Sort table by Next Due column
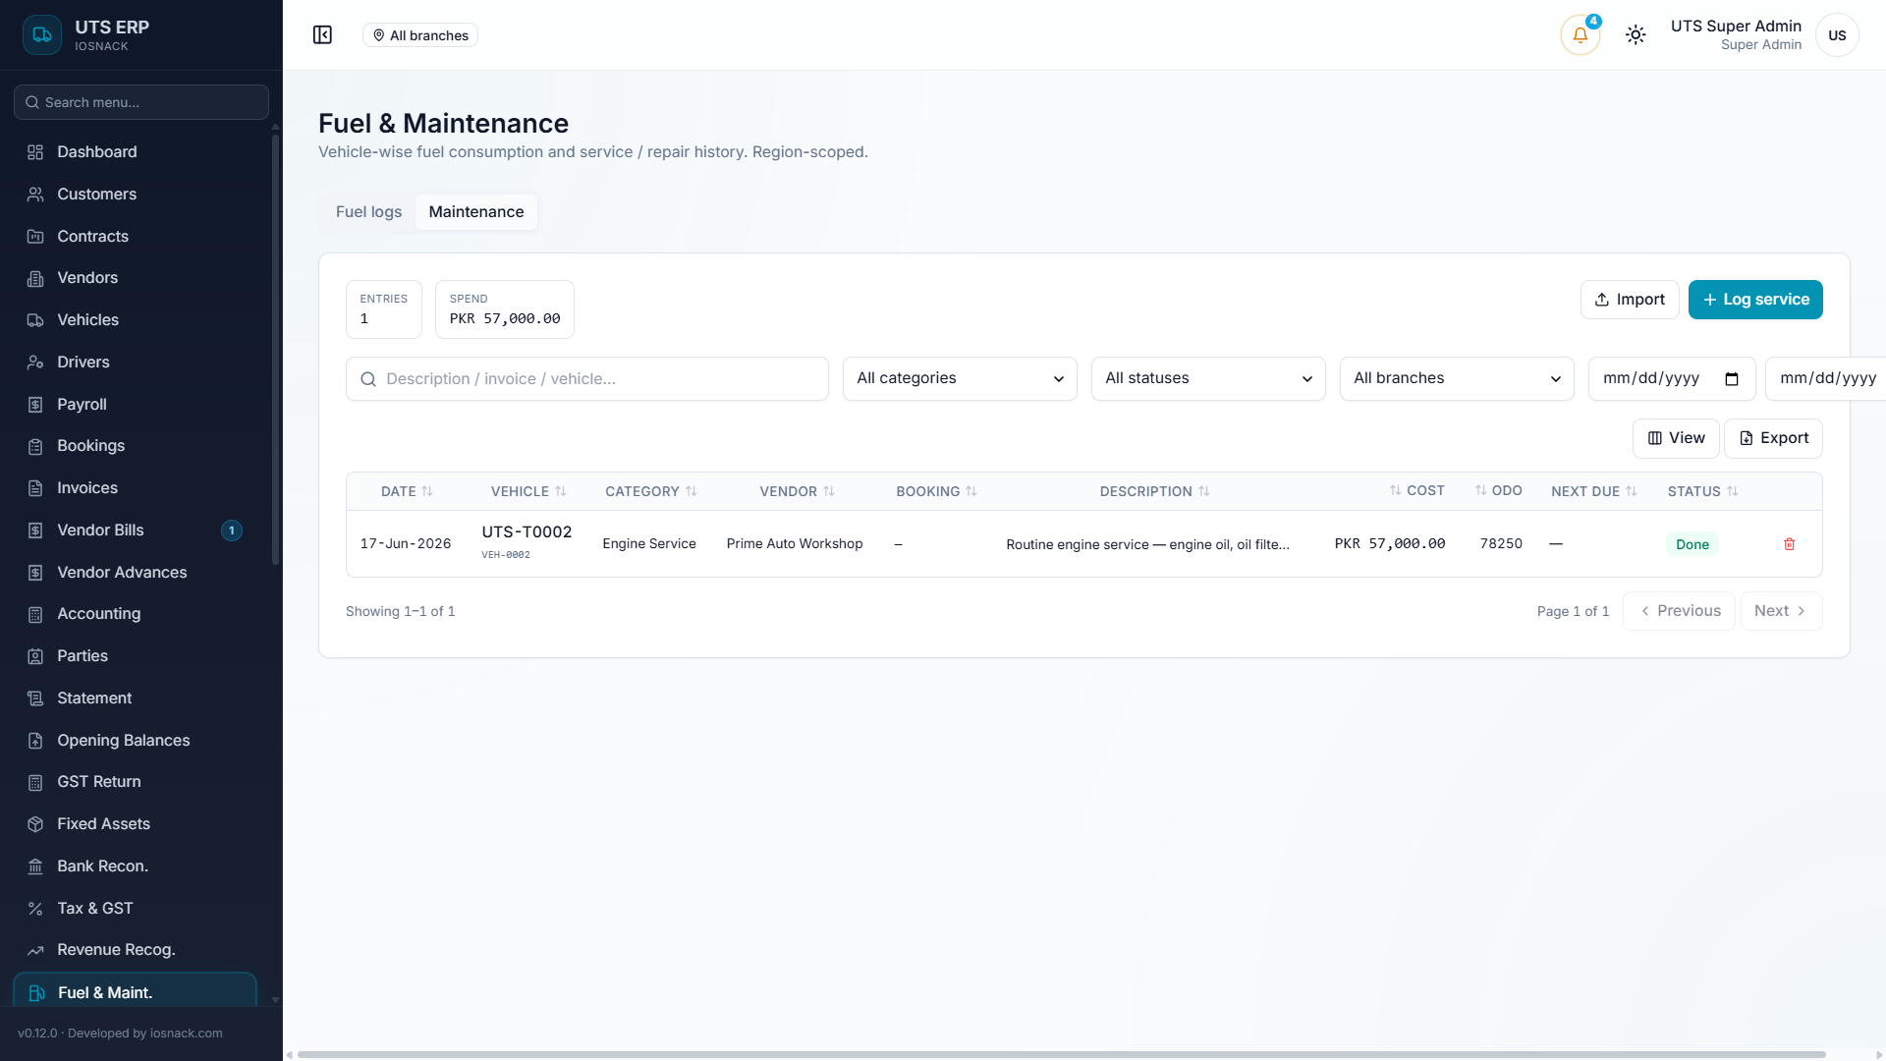 (1593, 491)
